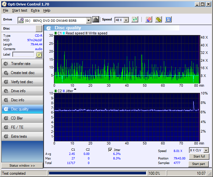Open the Help menu
The height and width of the screenshot is (177, 213).
pyautogui.click(x=47, y=10)
